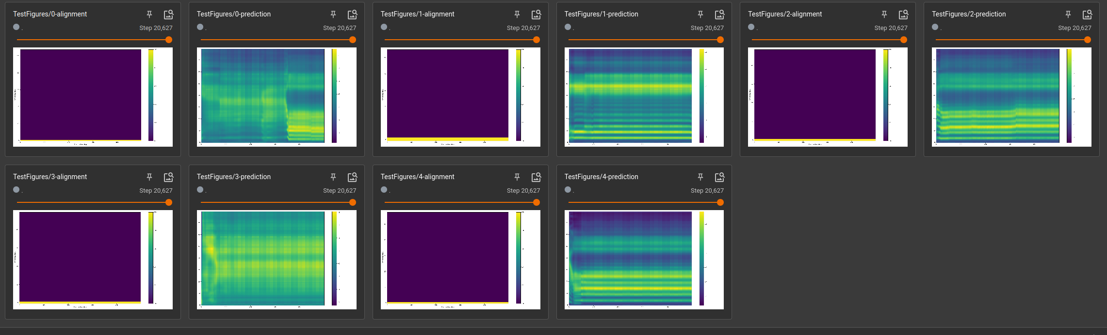The width and height of the screenshot is (1107, 335).
Task: Toggle actual image size for TestFigures/0-alignment
Action: (x=168, y=15)
